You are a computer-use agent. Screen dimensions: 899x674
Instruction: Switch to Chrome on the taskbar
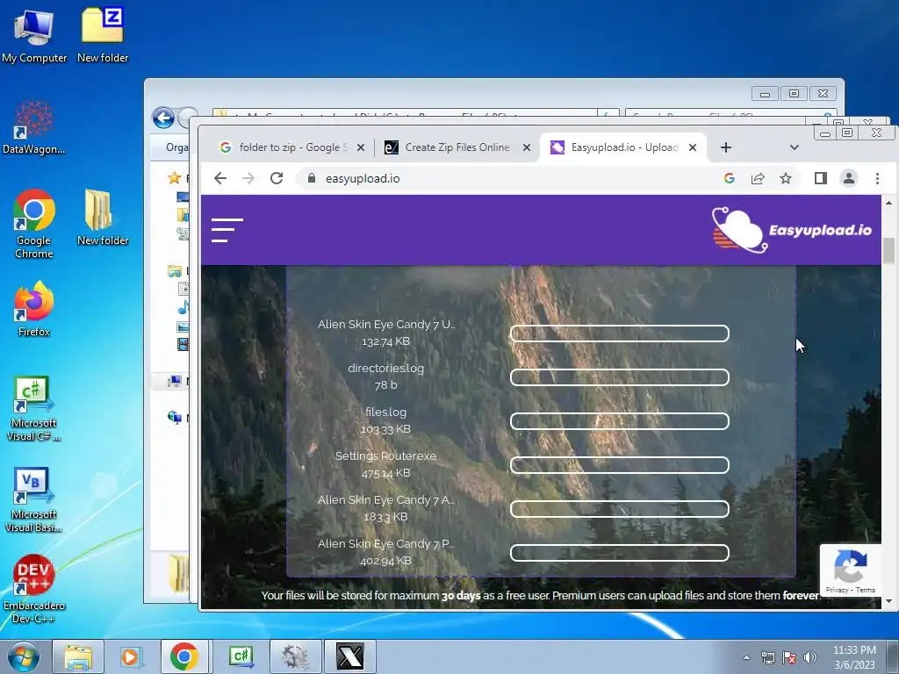pos(184,656)
